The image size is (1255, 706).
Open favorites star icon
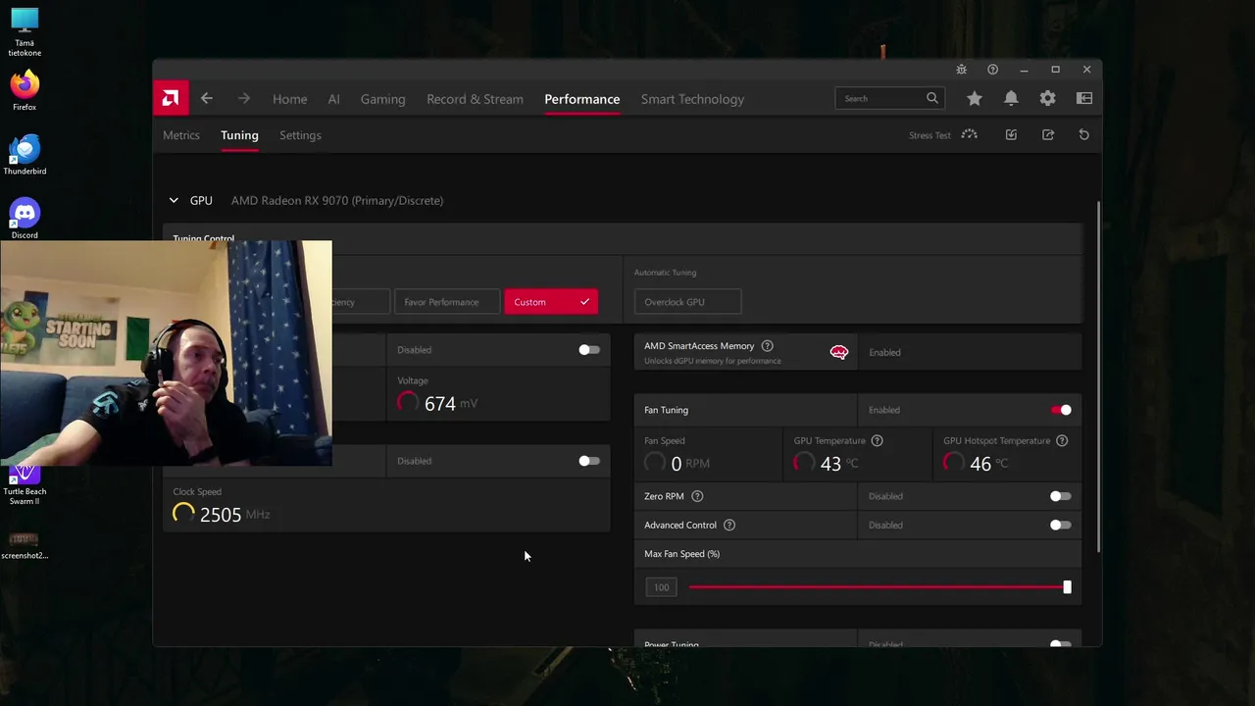click(x=974, y=98)
